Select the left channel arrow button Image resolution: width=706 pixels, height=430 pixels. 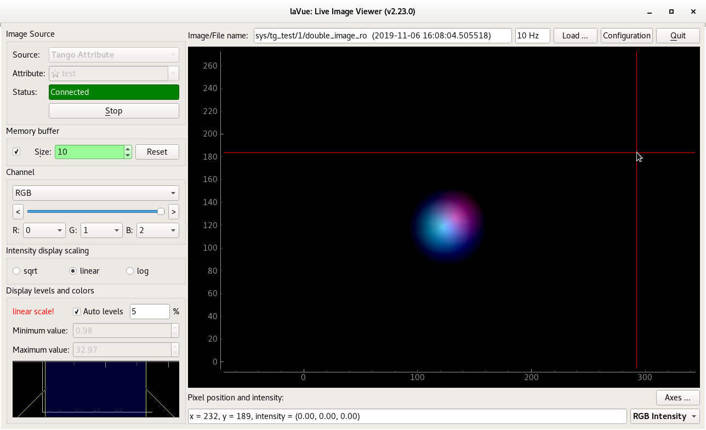(x=18, y=211)
